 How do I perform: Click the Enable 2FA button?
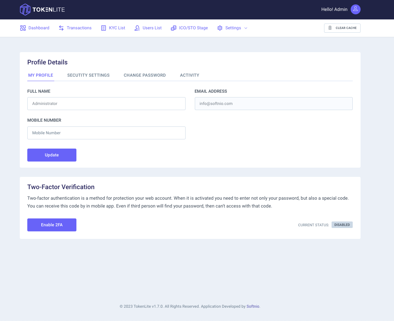(52, 225)
